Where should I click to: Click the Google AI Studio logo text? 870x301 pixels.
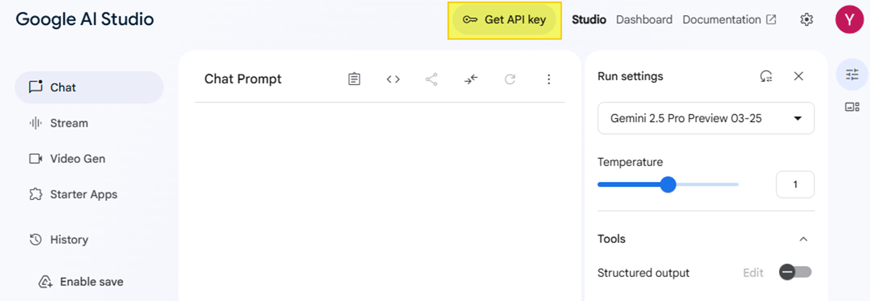[x=85, y=19]
